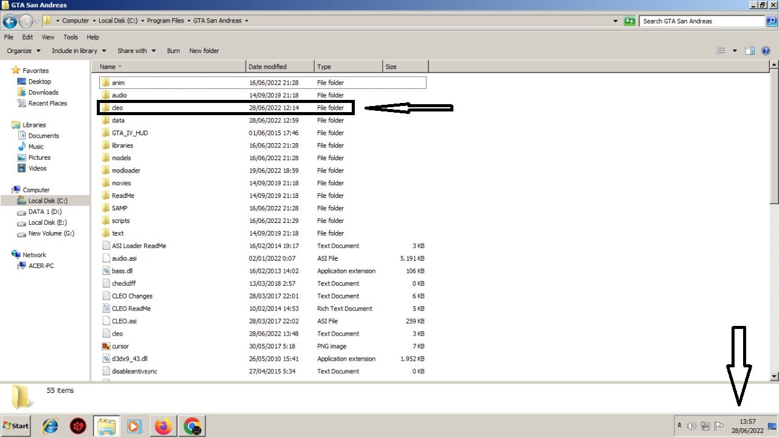
Task: Open Internet Explorer from the taskbar
Action: click(x=50, y=426)
